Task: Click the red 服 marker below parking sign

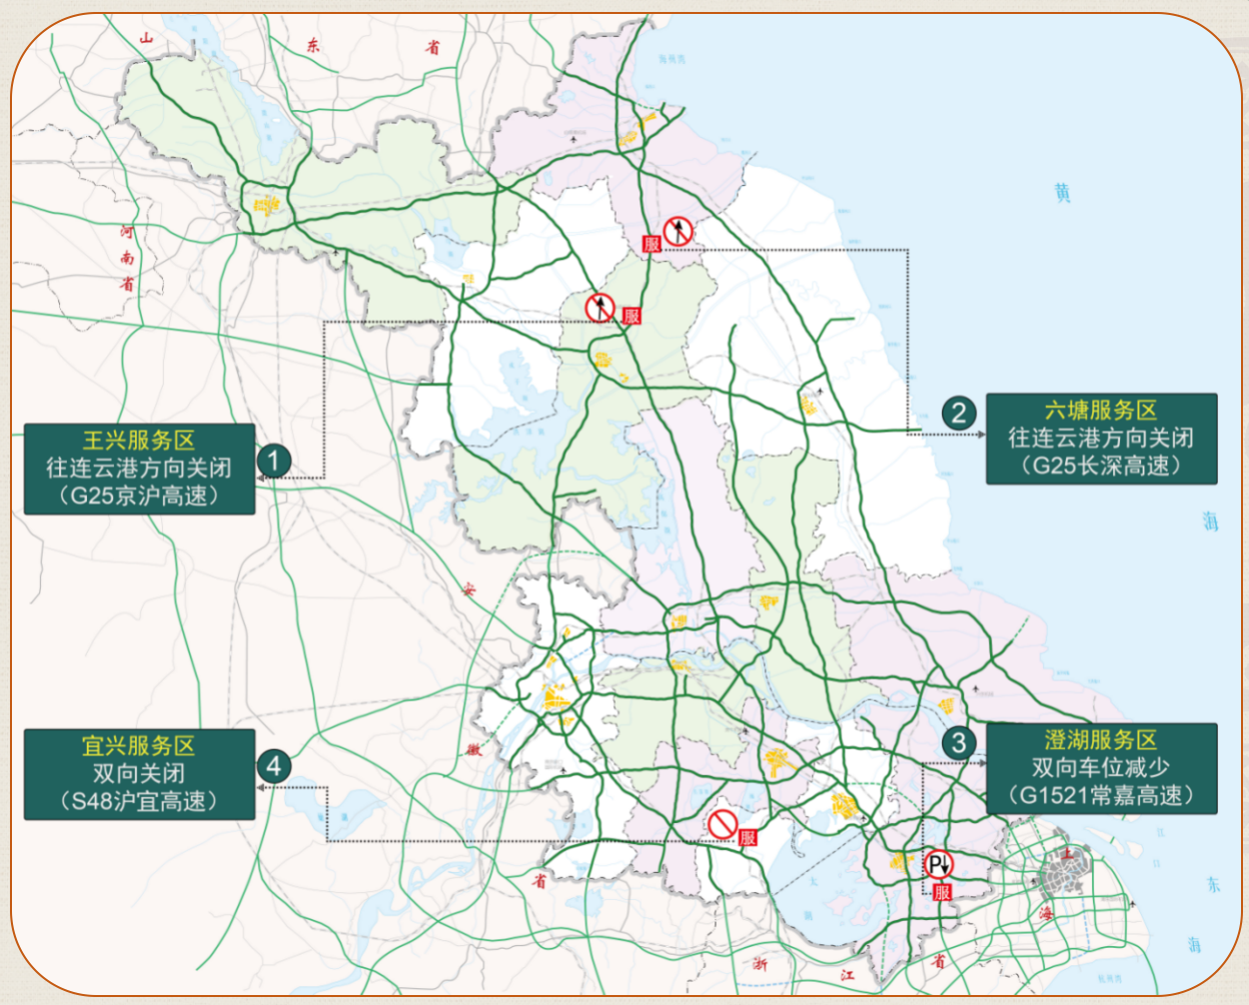Action: point(942,892)
